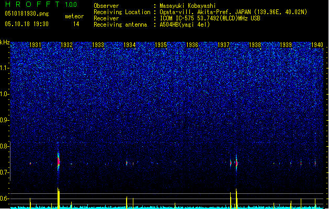Click the date stamp 05.10.18 19:30
Image resolution: width=329 pixels, height=209 pixels.
(x=27, y=24)
